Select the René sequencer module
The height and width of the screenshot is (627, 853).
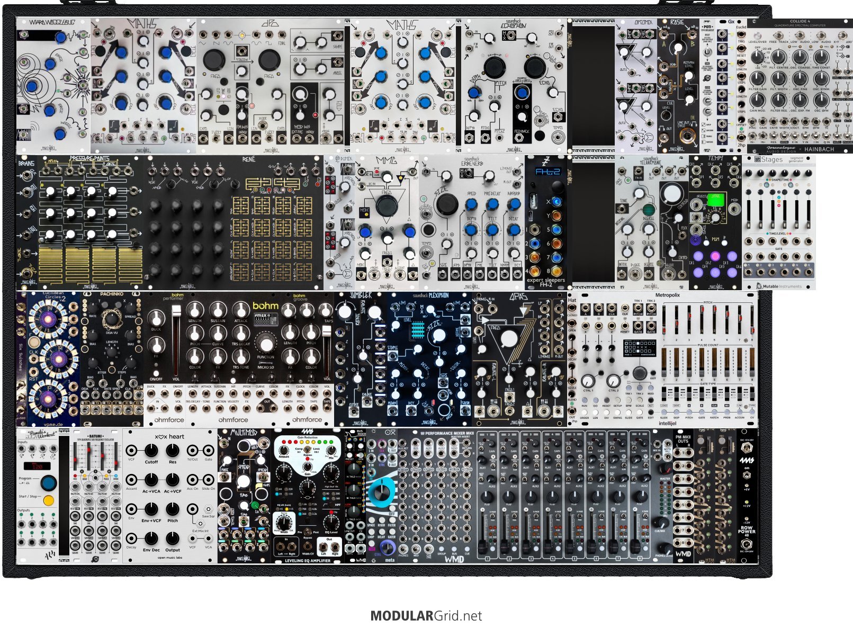click(x=234, y=222)
